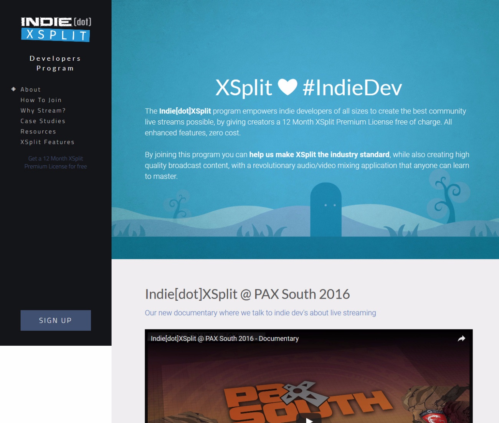Open the Why Stream? section

pyautogui.click(x=43, y=110)
